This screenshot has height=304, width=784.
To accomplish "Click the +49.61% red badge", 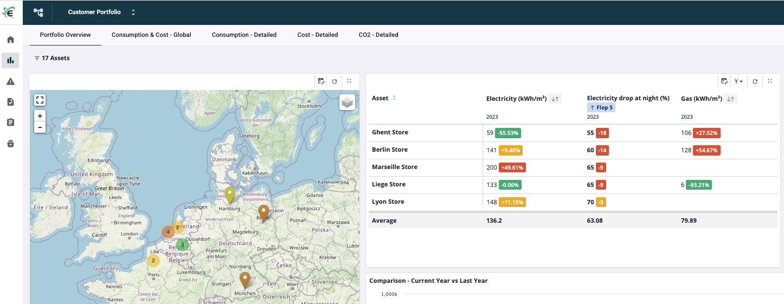I will (x=512, y=167).
